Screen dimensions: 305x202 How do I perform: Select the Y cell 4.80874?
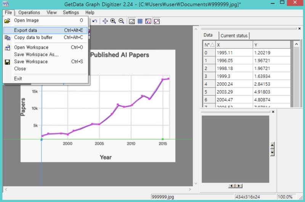point(271,100)
